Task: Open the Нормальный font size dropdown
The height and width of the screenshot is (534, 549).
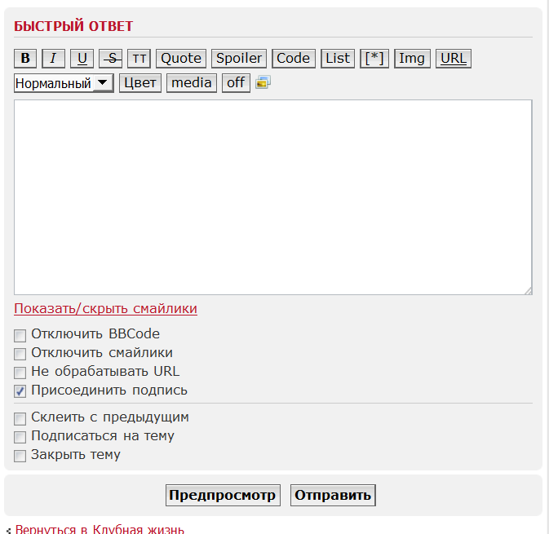Action: point(64,83)
